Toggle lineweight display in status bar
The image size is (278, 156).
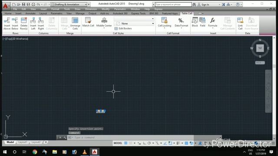coord(178,143)
